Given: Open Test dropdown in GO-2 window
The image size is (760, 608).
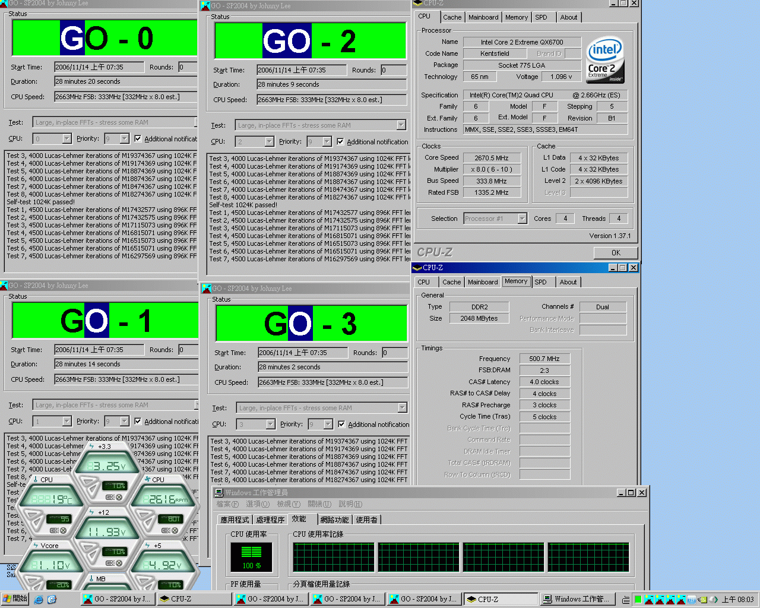Looking at the screenshot, I should 401,125.
